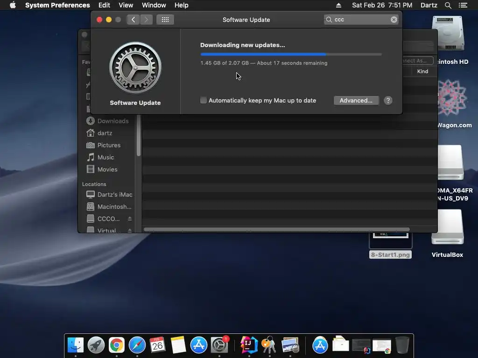Open Dartz user menu

pos(429,5)
